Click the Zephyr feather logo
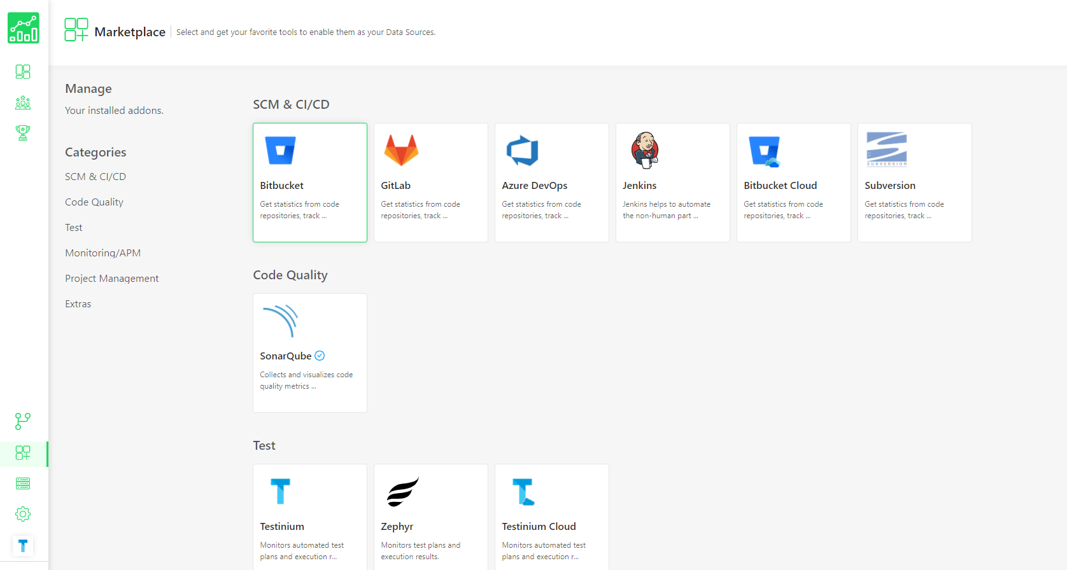1067x570 pixels. coord(403,491)
